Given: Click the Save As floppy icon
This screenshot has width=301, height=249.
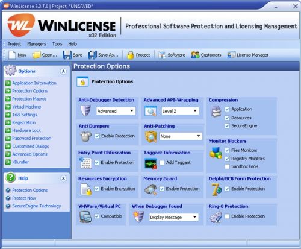Looking at the screenshot, I should pyautogui.click(x=92, y=55).
